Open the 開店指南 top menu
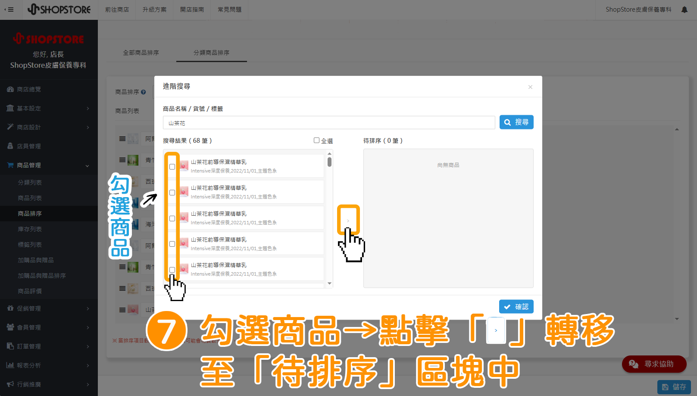The height and width of the screenshot is (396, 697). (x=192, y=9)
